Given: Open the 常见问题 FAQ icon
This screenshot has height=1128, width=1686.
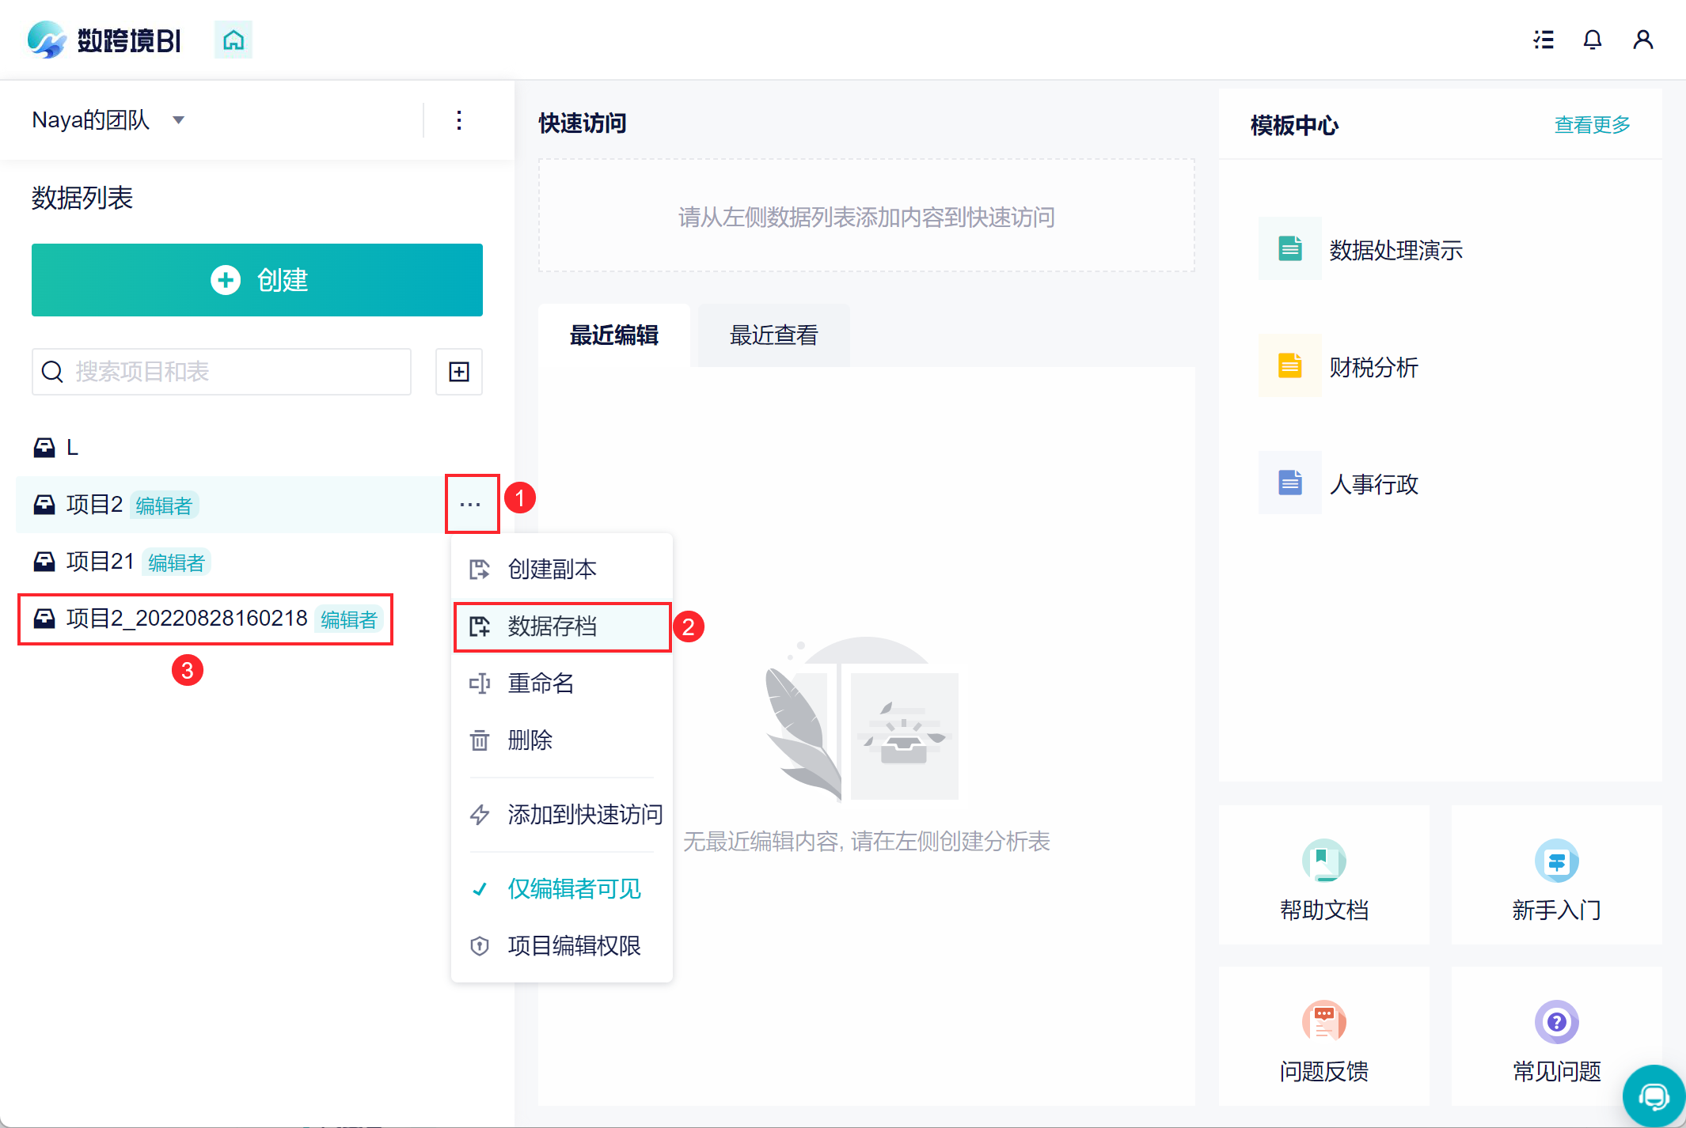Looking at the screenshot, I should point(1556,1022).
